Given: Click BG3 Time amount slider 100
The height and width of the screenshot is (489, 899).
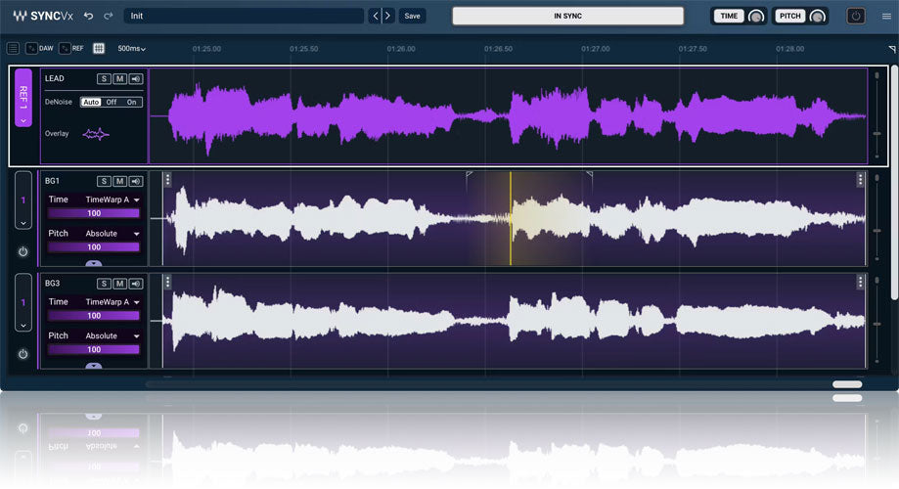Looking at the screenshot, I should (94, 316).
